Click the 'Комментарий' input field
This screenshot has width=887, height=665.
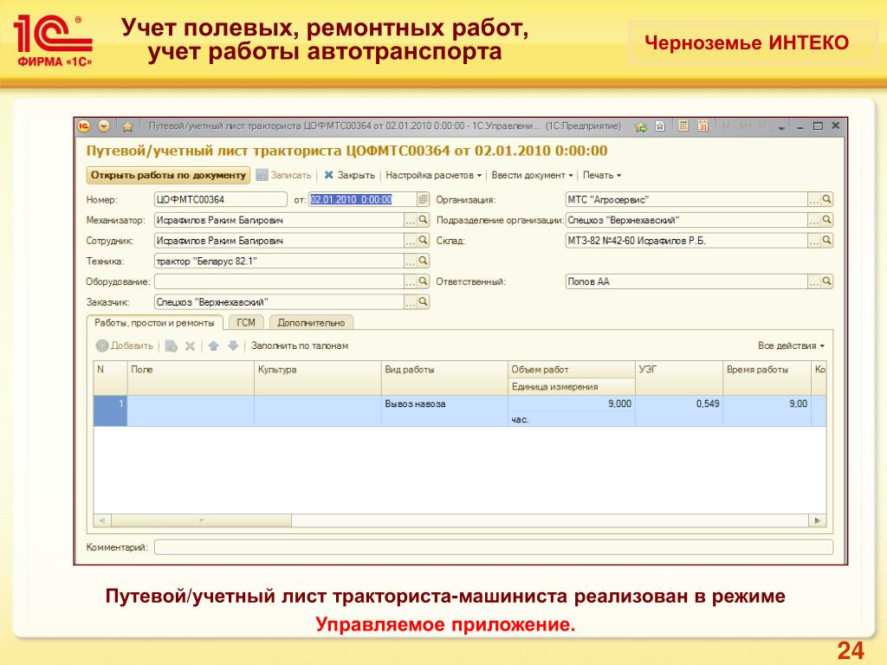pyautogui.click(x=493, y=547)
